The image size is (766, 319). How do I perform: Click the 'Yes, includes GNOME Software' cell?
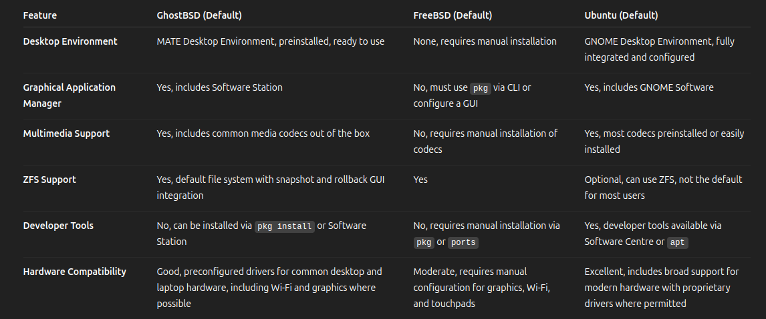(649, 88)
